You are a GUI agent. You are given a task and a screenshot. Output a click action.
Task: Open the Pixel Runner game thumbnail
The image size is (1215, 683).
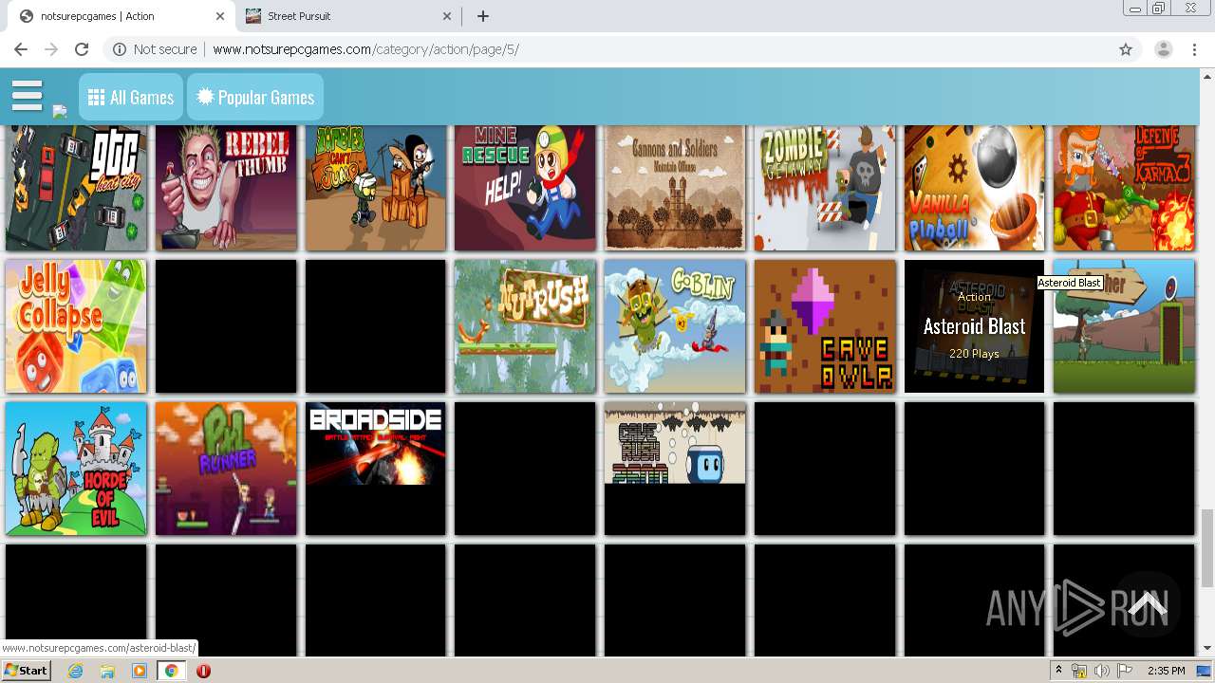(226, 469)
